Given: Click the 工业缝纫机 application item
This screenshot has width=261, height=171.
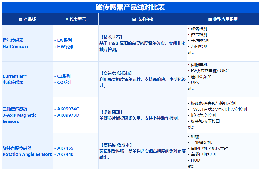Looking at the screenshot, I should click(201, 143).
